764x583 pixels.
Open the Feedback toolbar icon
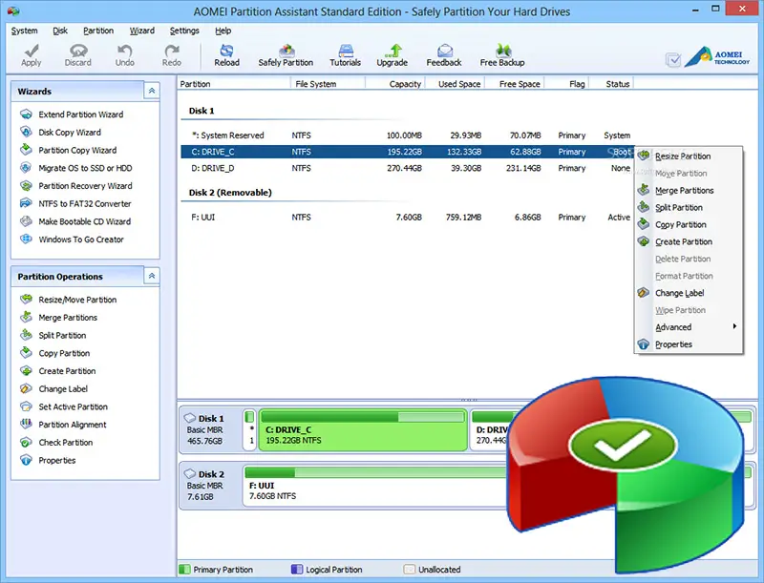[444, 54]
